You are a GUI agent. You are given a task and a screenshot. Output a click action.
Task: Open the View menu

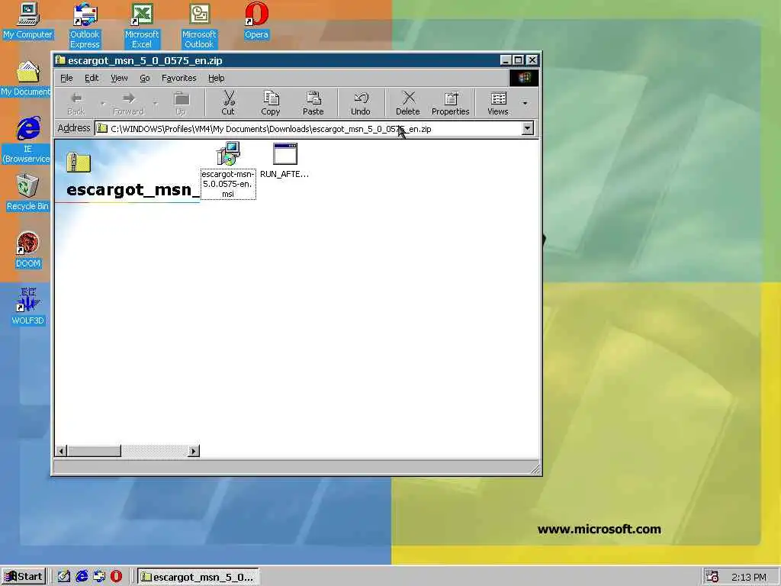[x=119, y=79]
